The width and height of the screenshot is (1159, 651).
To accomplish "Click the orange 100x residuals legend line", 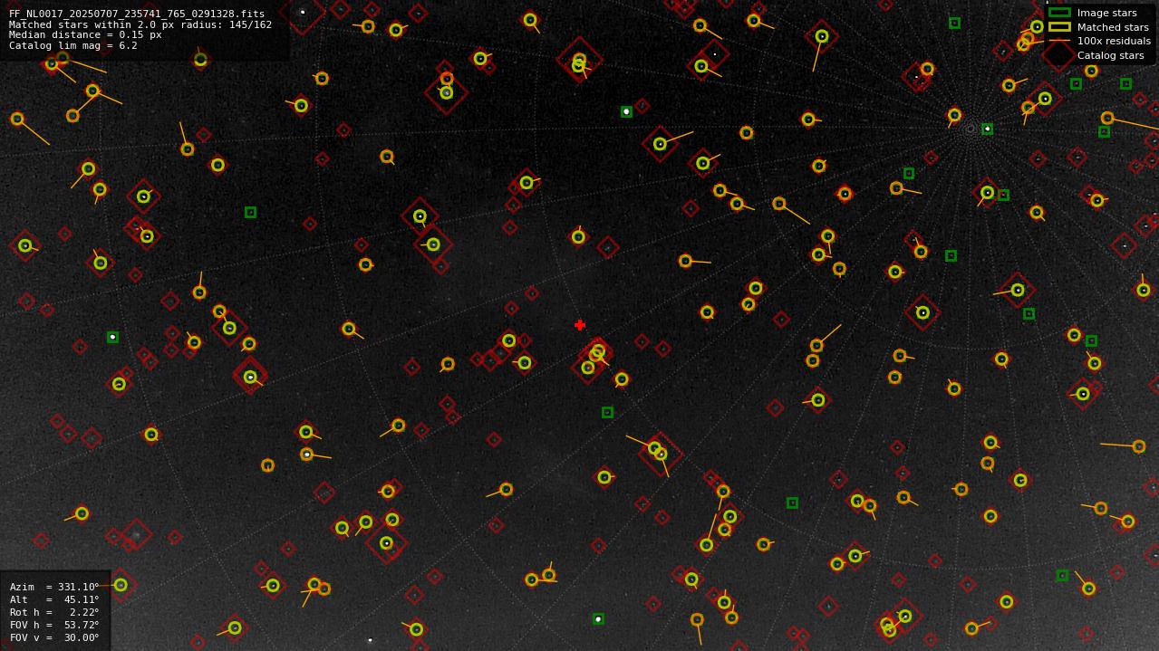I will pos(1058,41).
